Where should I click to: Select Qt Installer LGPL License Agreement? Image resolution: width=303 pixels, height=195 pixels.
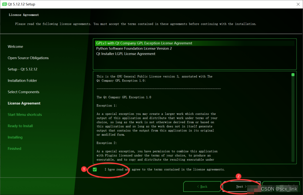195,54
